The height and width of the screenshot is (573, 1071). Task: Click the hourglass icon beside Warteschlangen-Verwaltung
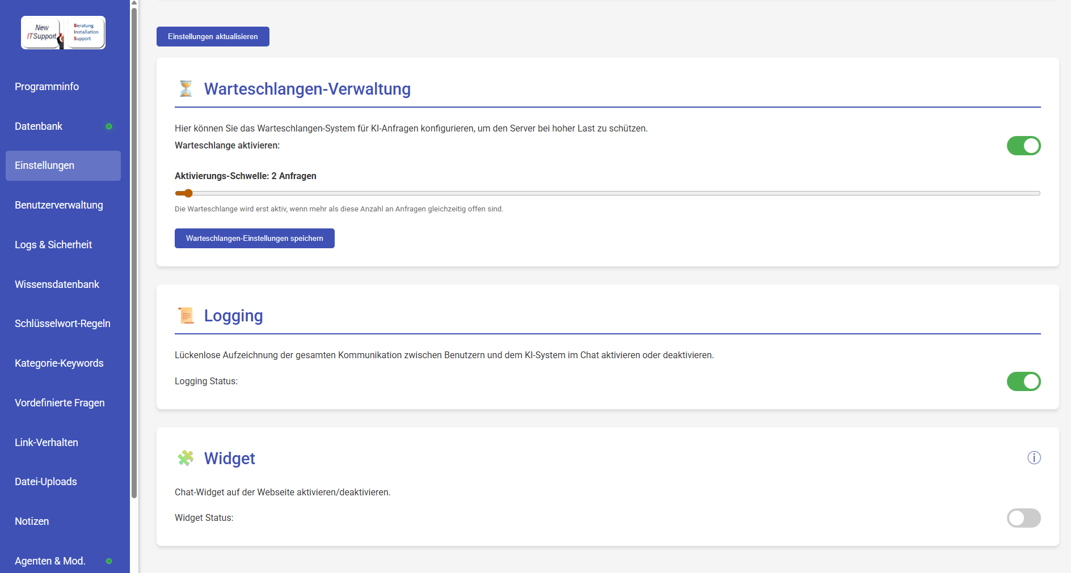click(x=185, y=89)
